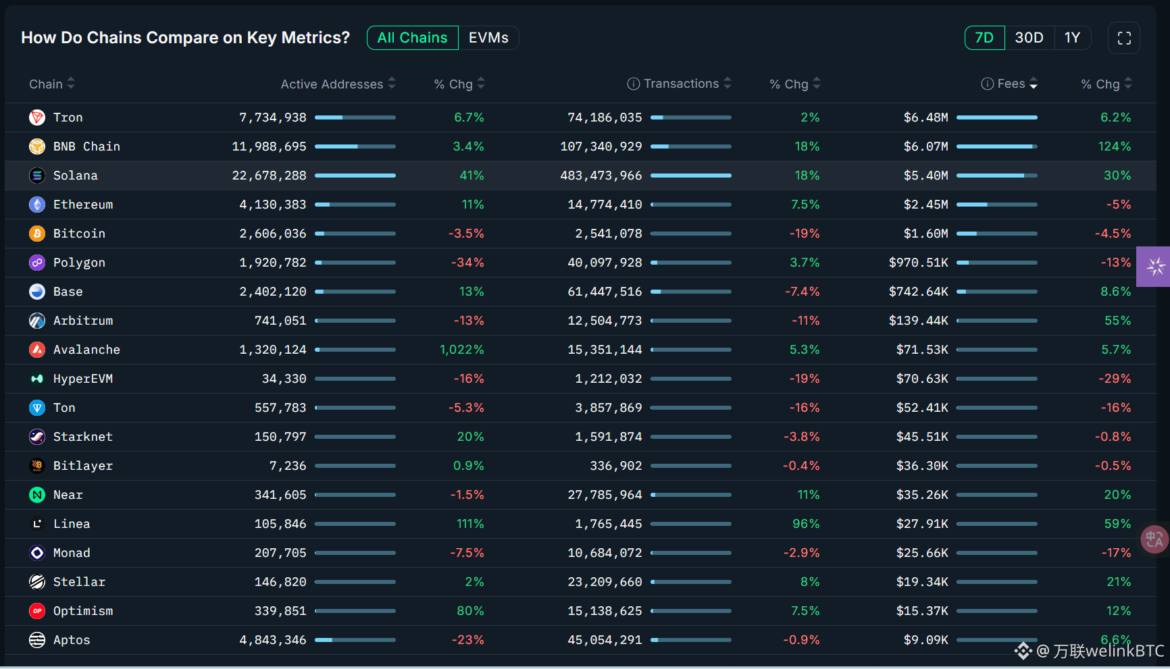This screenshot has width=1170, height=669.
Task: Click Stellar's $19.34K fees value
Action: pos(922,582)
